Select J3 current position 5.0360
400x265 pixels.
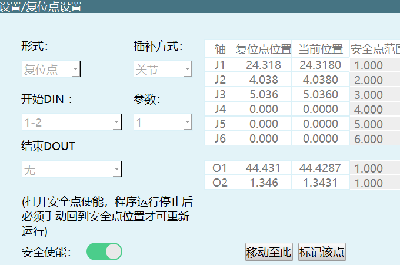click(x=321, y=94)
